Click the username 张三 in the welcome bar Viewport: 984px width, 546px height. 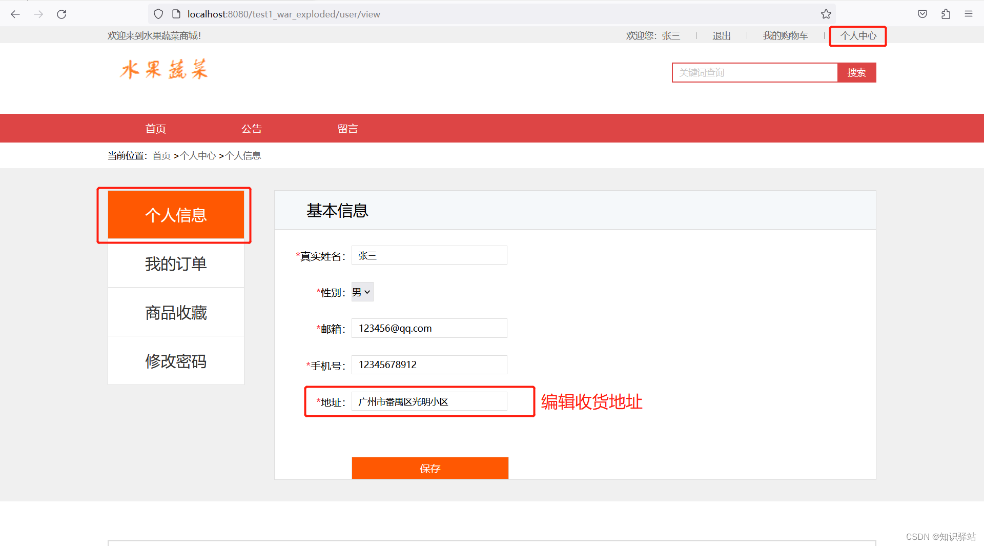pos(671,36)
